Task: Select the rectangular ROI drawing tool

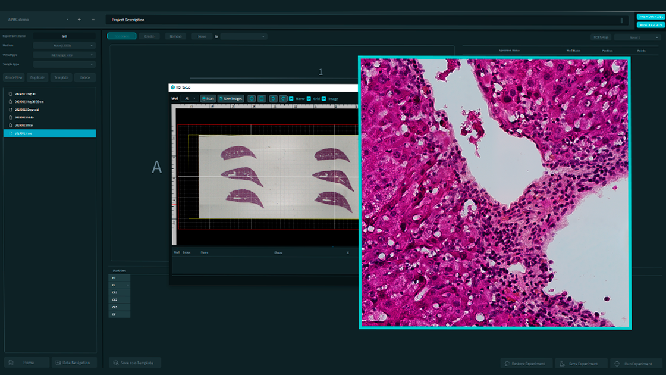Action: tap(262, 99)
